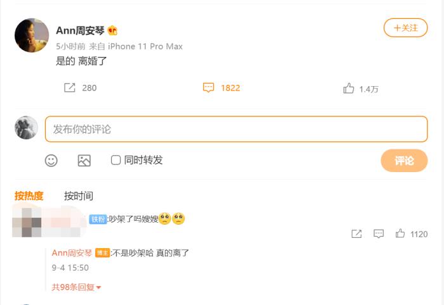The height and width of the screenshot is (305, 444).
Task: Like the main post with thumbs-up icon
Action: 348,89
